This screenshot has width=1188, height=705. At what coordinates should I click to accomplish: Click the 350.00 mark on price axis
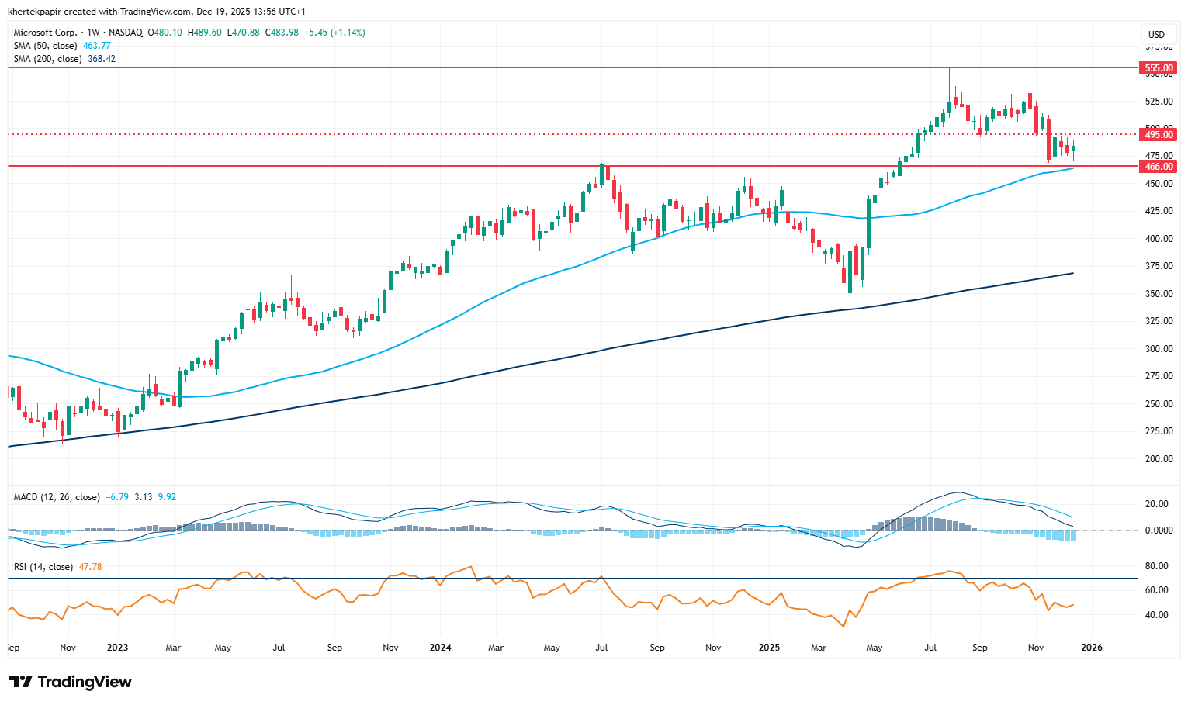coord(1159,294)
